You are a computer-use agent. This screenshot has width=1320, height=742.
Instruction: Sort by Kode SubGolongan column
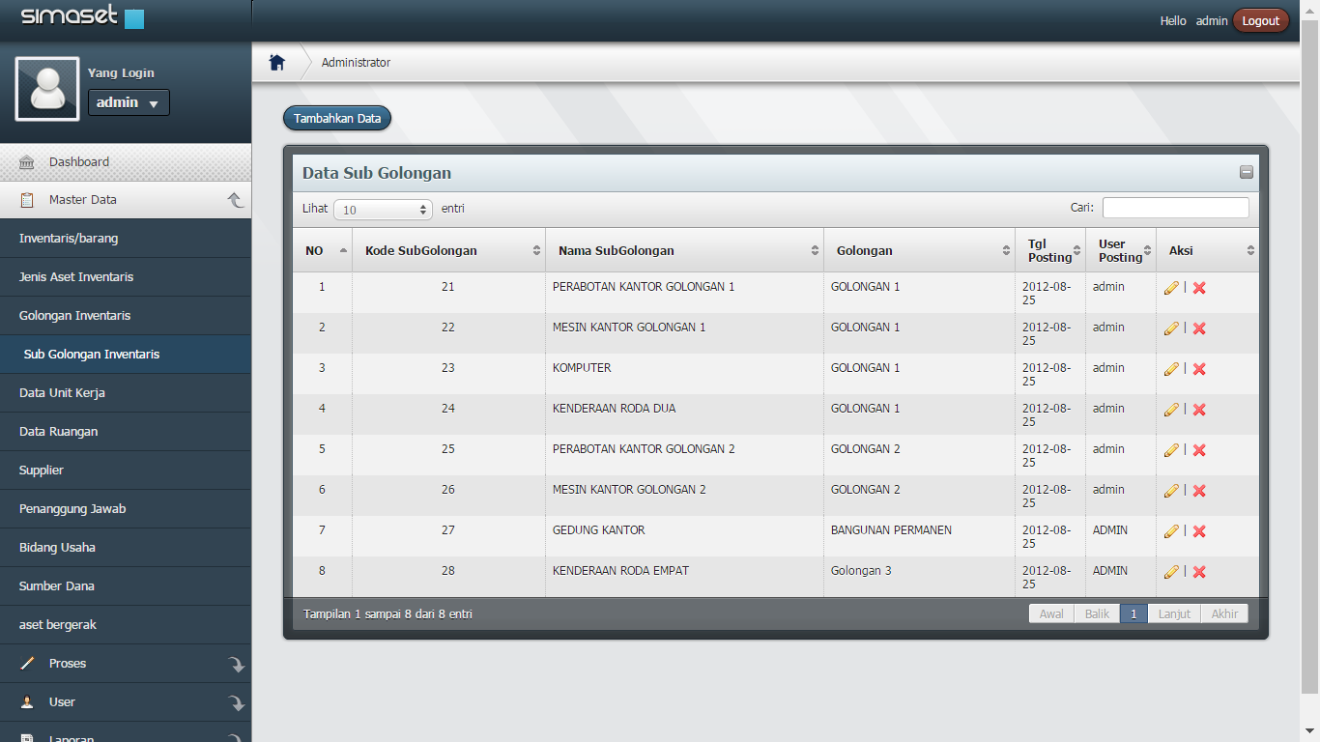(448, 250)
